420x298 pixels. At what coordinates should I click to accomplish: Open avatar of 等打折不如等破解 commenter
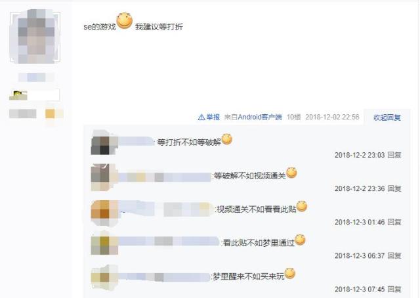[104, 142]
